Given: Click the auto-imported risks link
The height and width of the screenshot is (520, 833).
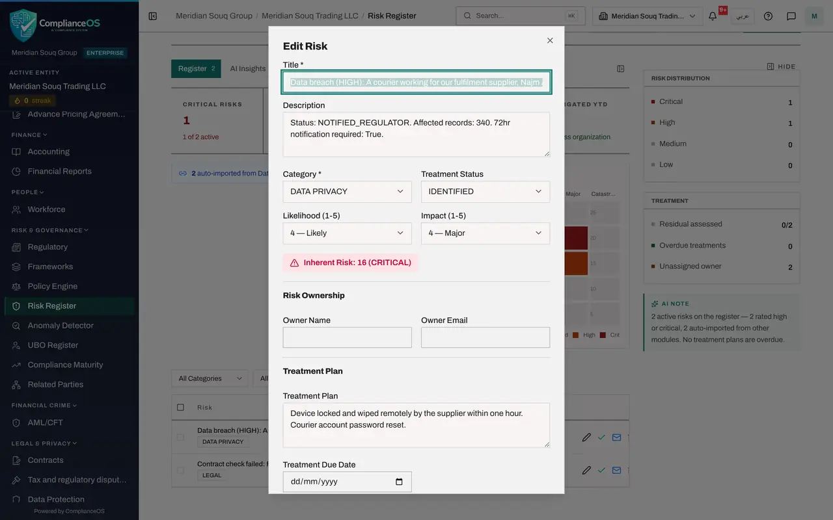Looking at the screenshot, I should pos(223,174).
